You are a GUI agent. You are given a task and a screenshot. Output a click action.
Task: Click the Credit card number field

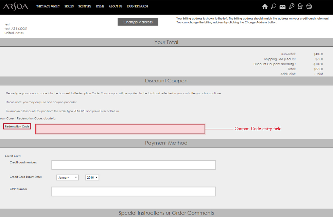pos(134,165)
